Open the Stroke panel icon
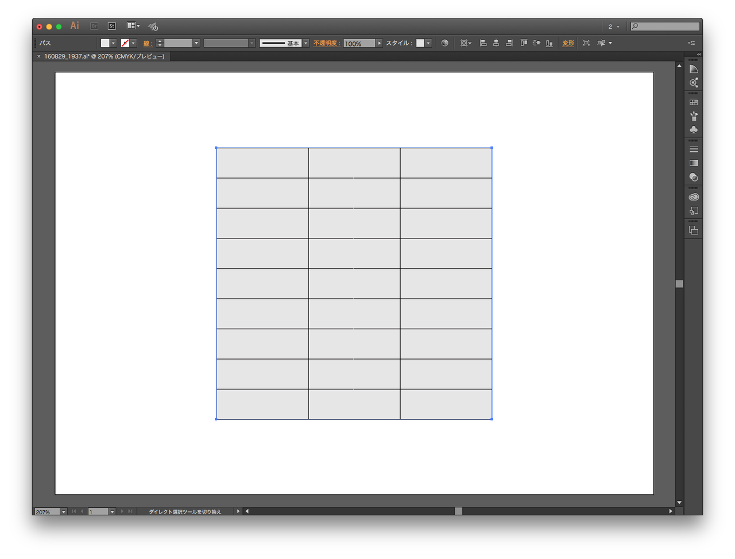Image resolution: width=735 pixels, height=559 pixels. tap(694, 149)
